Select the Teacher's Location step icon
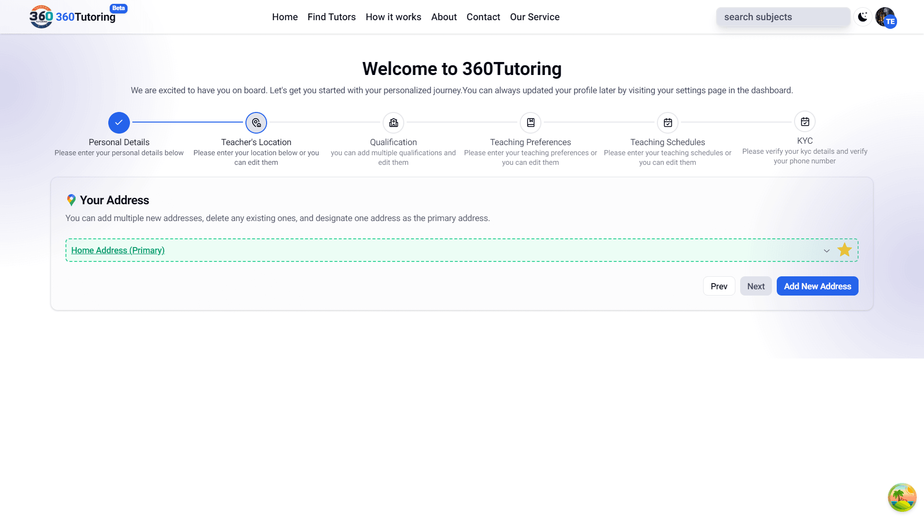 click(x=256, y=123)
